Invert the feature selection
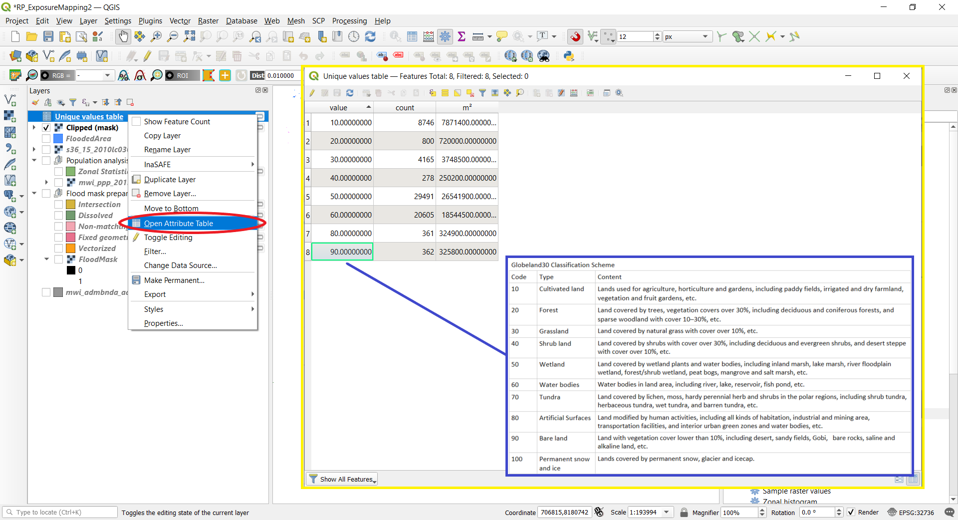Viewport: 958px width, 520px height. click(458, 93)
